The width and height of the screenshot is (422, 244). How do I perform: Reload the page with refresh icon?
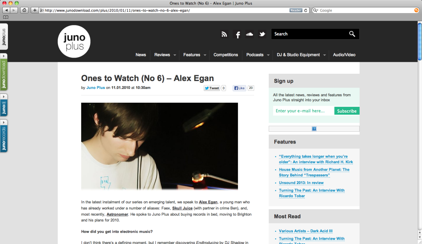coord(306,10)
